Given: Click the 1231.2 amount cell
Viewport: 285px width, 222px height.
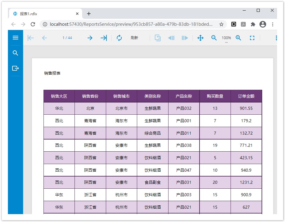Looking at the screenshot, I should (x=246, y=182).
